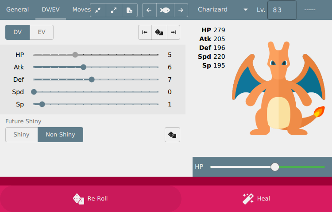332x212 pixels.
Task: Click the Def DV value 7
Action: [x=170, y=79]
